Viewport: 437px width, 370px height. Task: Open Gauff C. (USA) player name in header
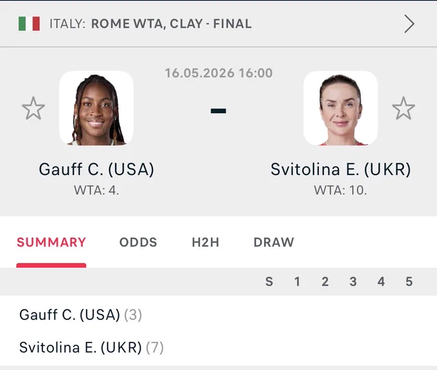click(96, 169)
